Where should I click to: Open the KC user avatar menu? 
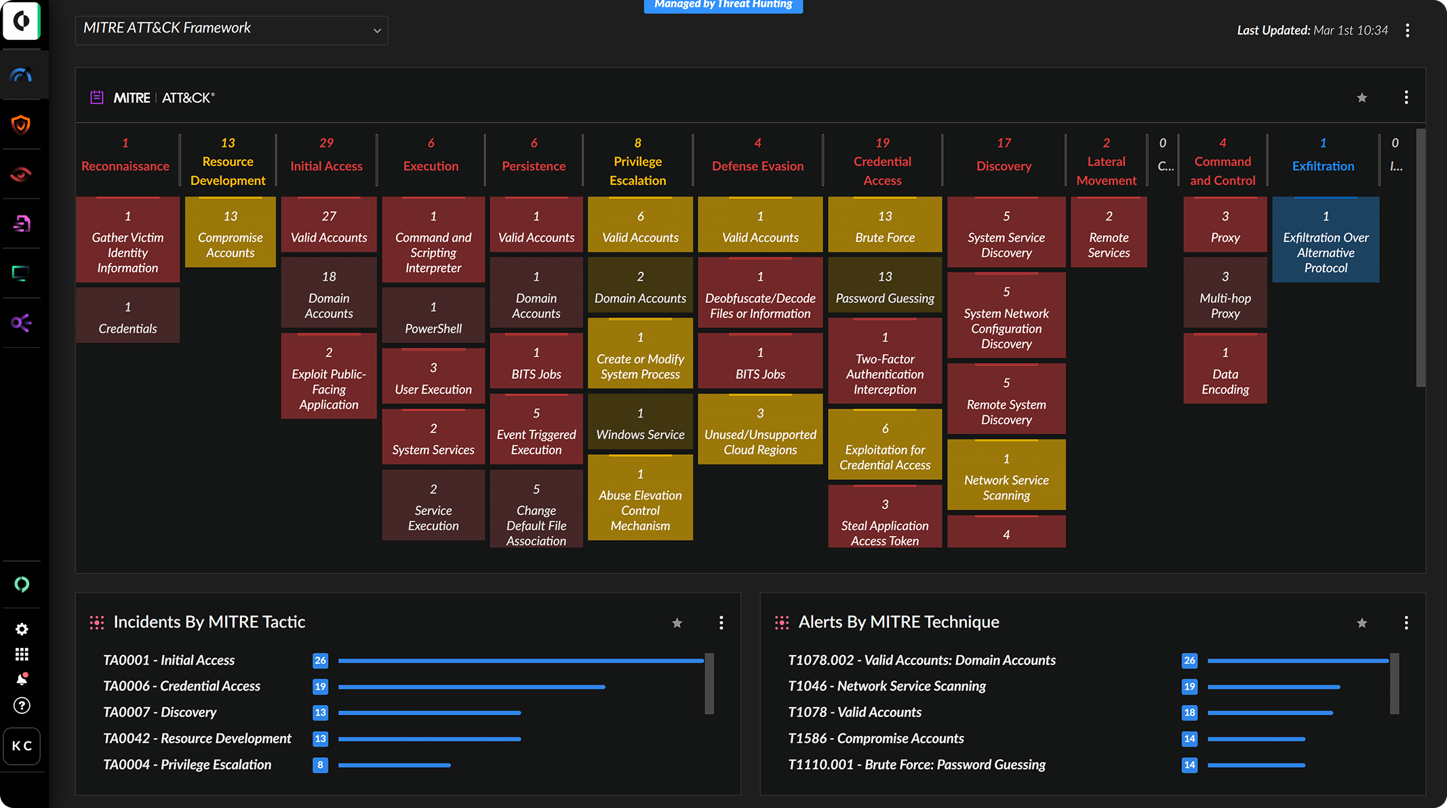(x=22, y=746)
